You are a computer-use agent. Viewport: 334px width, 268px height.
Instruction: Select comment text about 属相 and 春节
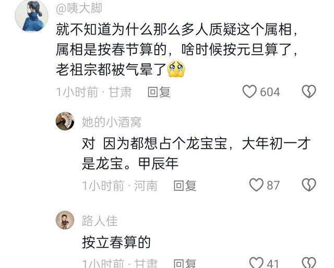pyautogui.click(x=176, y=50)
